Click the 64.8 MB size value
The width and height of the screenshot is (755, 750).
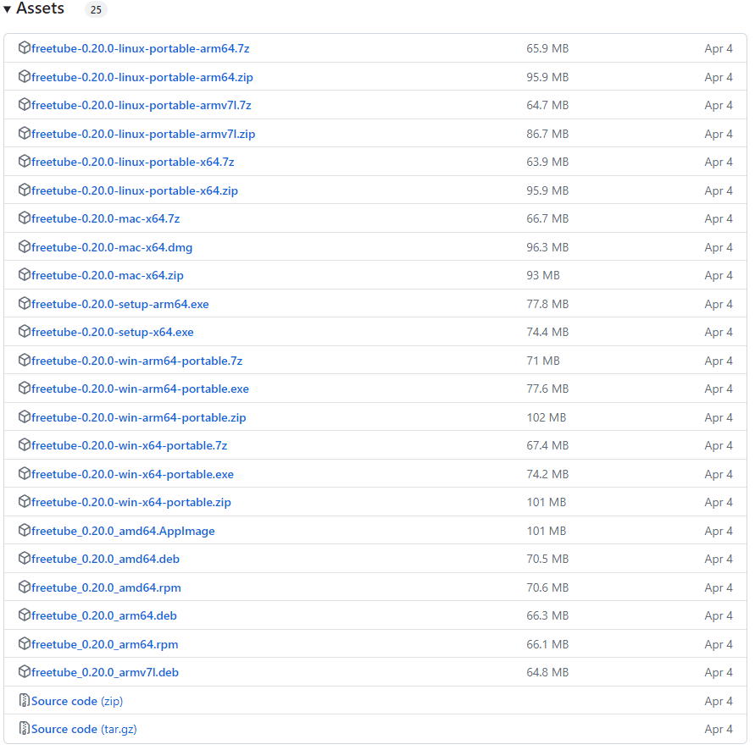tap(547, 673)
